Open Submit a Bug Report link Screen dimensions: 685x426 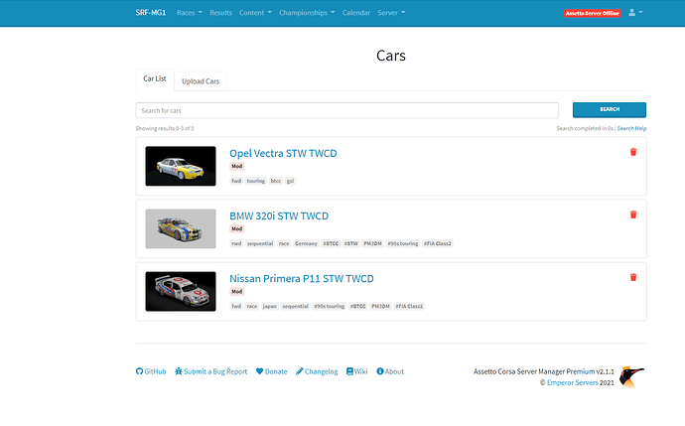211,371
